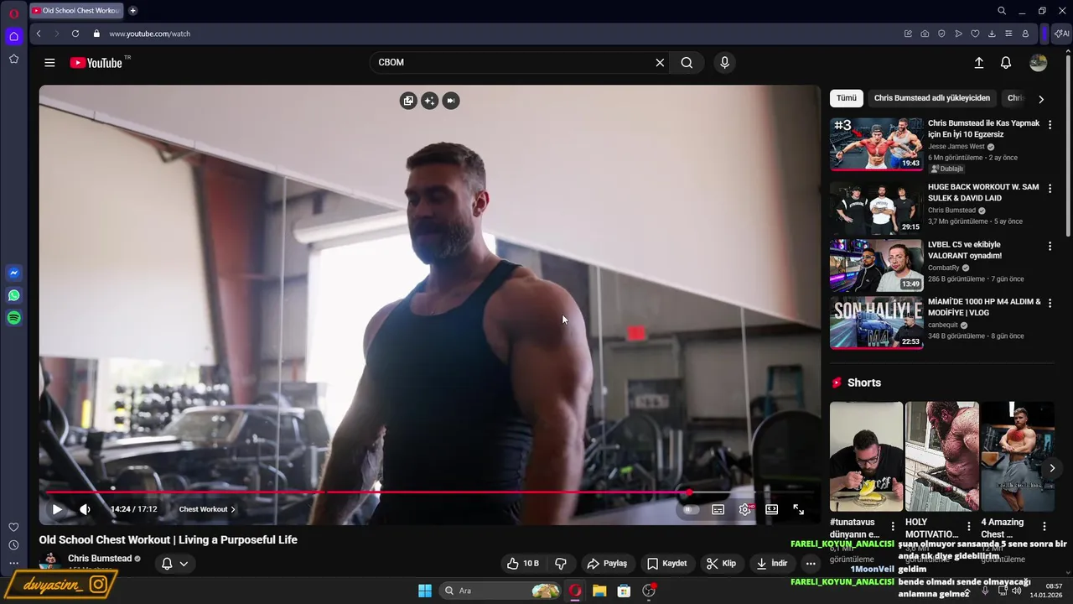Open YouTube notifications bell
Viewport: 1073px width, 604px height.
click(1006, 63)
